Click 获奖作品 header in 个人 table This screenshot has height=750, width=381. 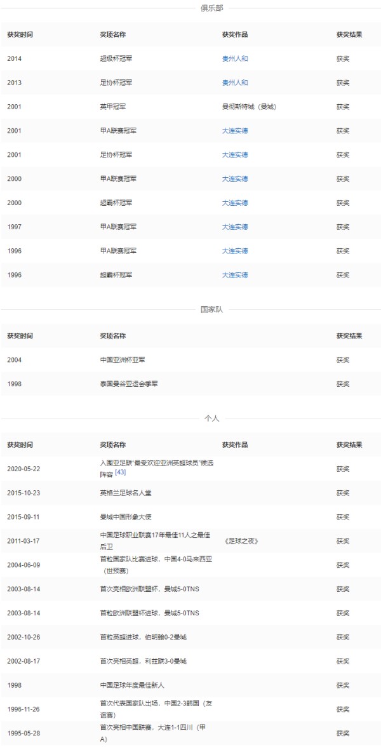click(x=235, y=445)
